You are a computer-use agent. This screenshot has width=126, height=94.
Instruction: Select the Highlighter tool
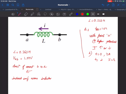tap(32, 14)
